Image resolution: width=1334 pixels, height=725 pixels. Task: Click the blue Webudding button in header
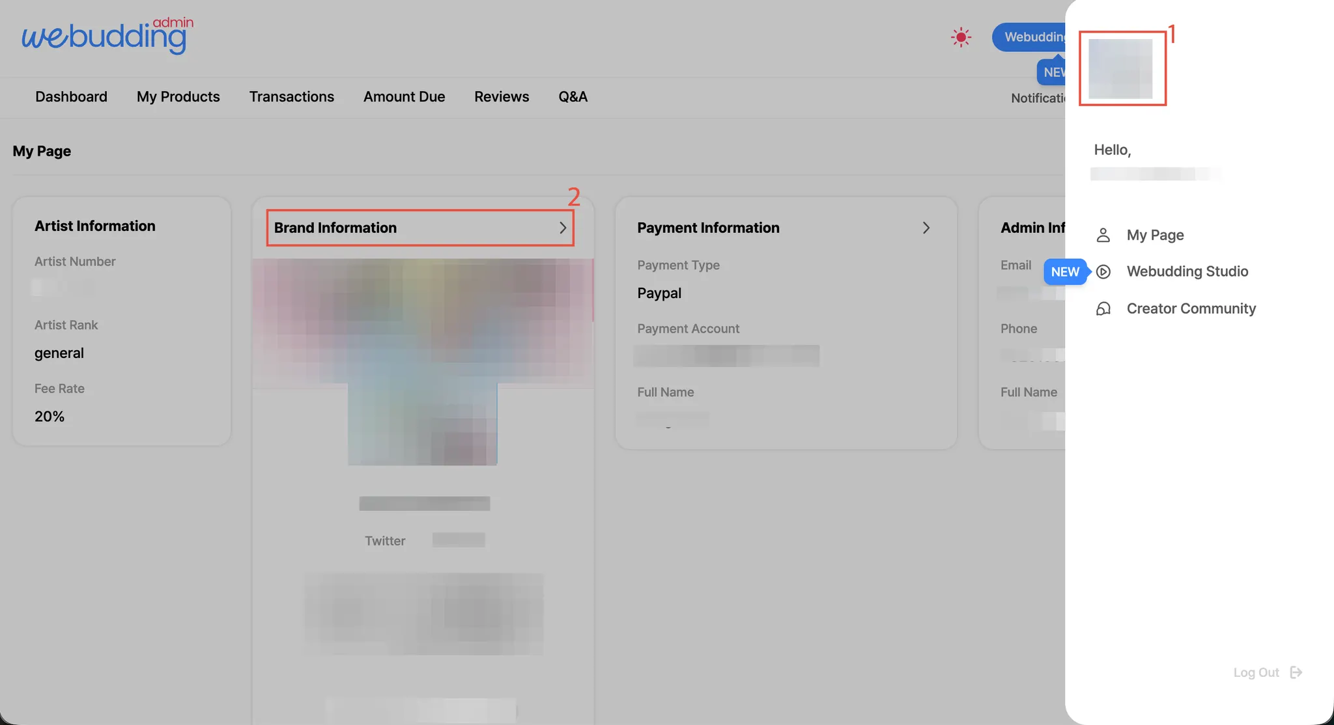pos(1030,37)
